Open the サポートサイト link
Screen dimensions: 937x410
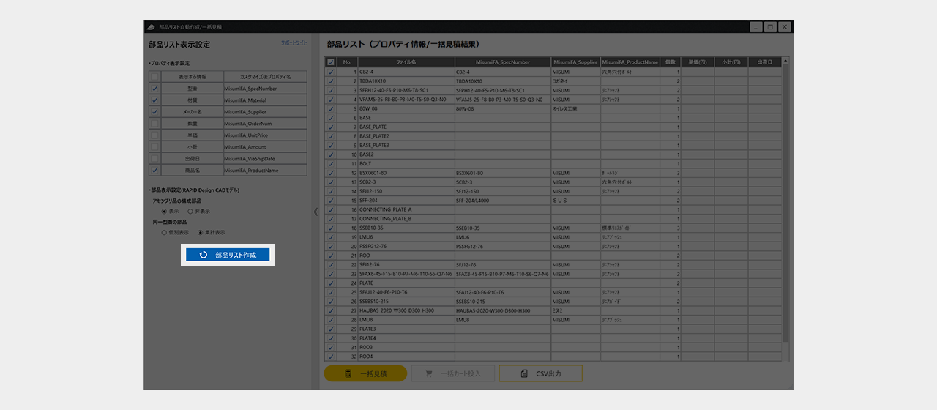pyautogui.click(x=294, y=43)
